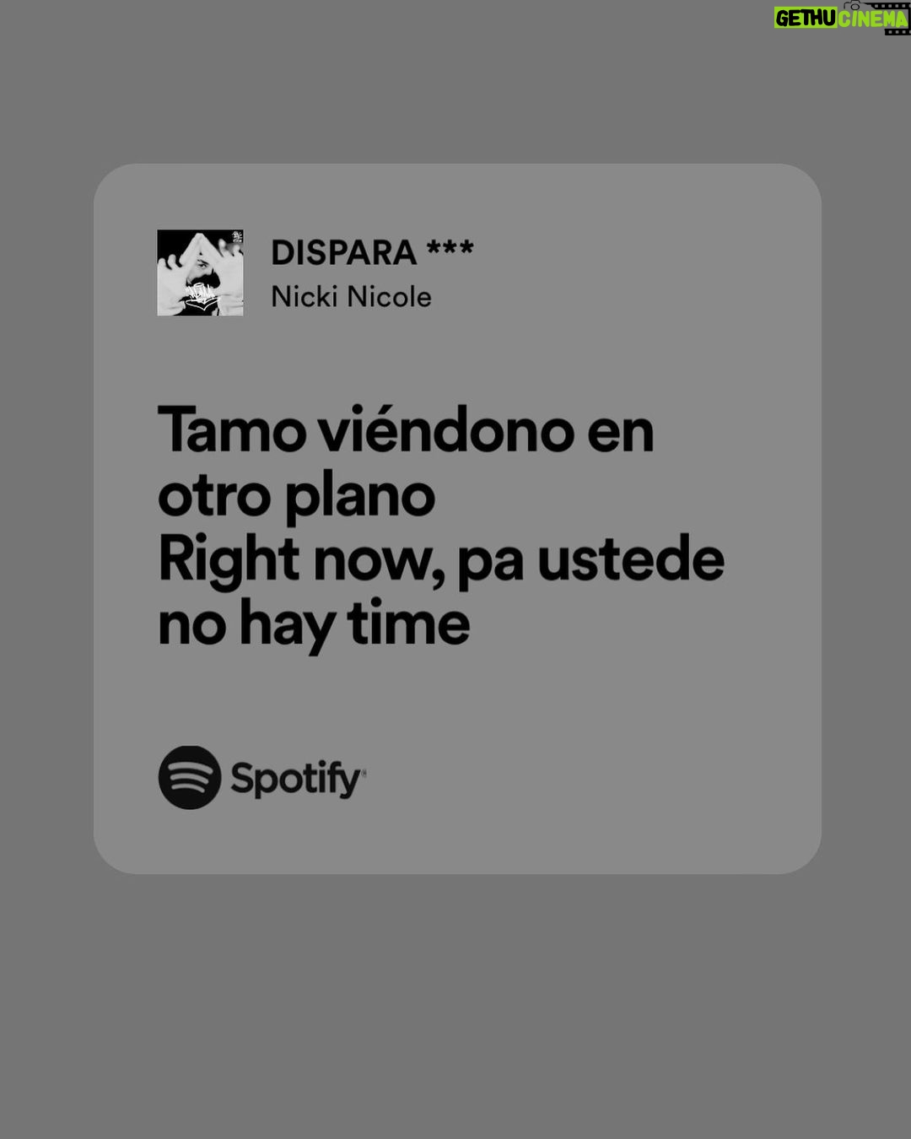The image size is (911, 1139).
Task: Click the word 'ustede' in the lyrics
Action: [x=631, y=559]
